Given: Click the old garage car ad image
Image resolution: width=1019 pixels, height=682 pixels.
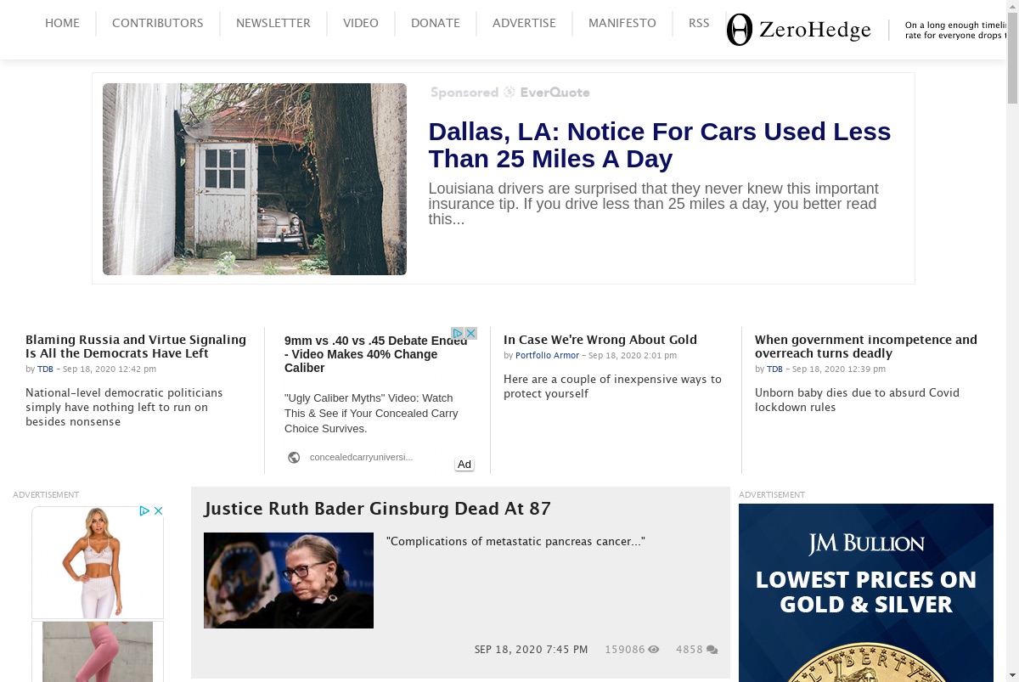Looking at the screenshot, I should (x=255, y=179).
